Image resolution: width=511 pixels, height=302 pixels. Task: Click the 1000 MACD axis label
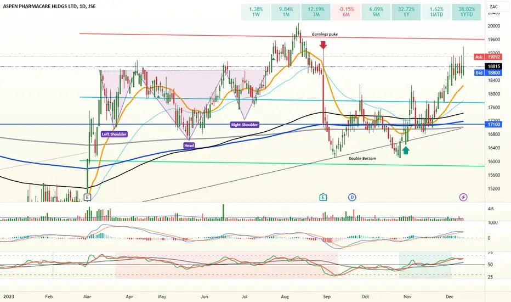492,223
